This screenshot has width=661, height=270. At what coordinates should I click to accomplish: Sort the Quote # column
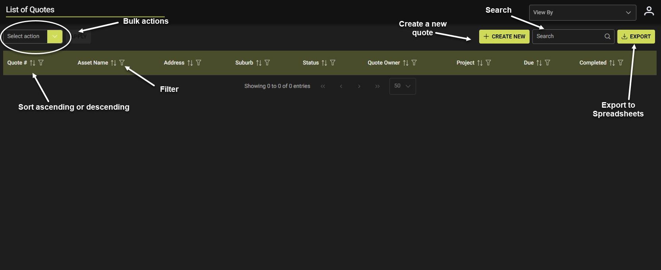[33, 63]
